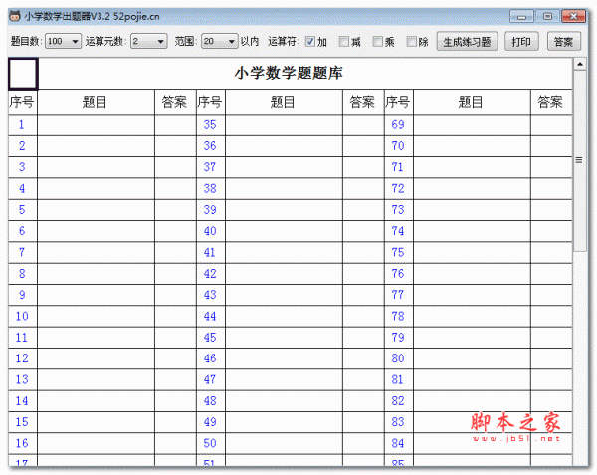This screenshot has width=597, height=475.
Task: Select sequence number 71 cell
Action: (x=399, y=167)
